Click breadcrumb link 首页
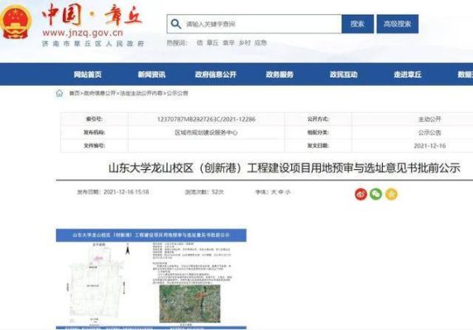473x330 pixels. 74,93
